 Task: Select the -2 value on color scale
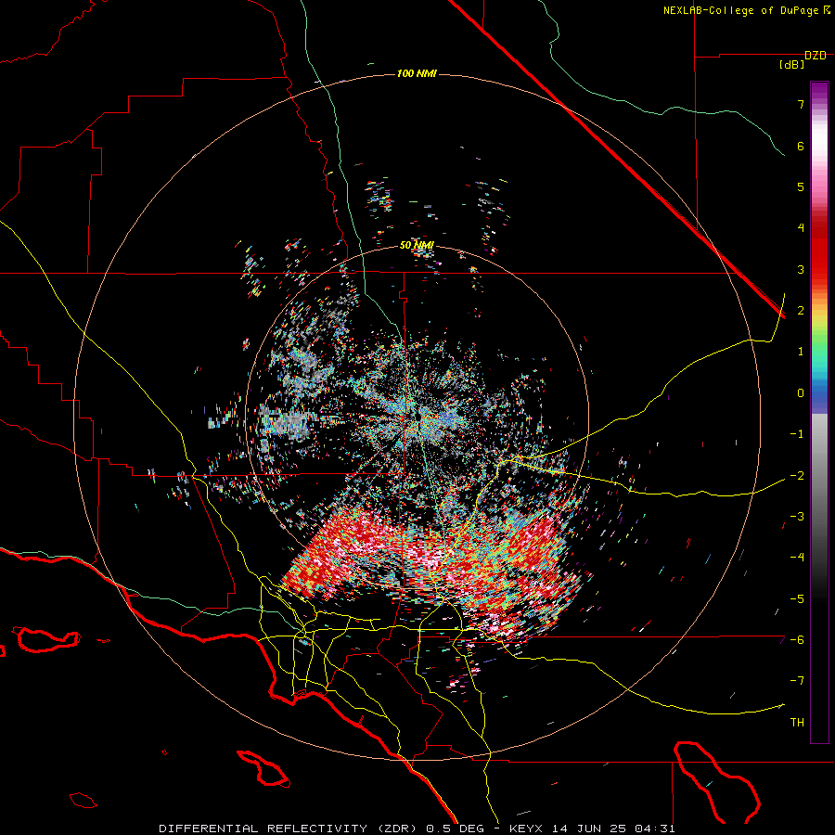coord(797,476)
